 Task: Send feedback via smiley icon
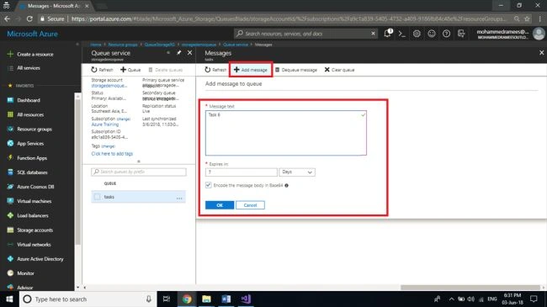point(432,34)
